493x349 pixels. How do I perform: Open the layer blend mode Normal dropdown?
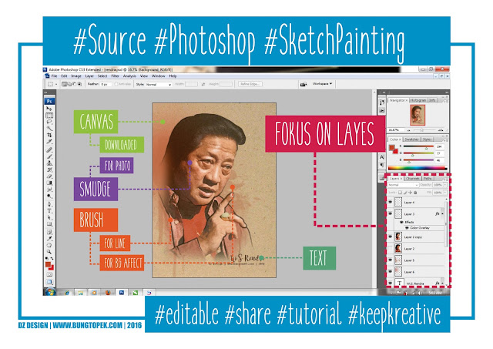point(403,185)
